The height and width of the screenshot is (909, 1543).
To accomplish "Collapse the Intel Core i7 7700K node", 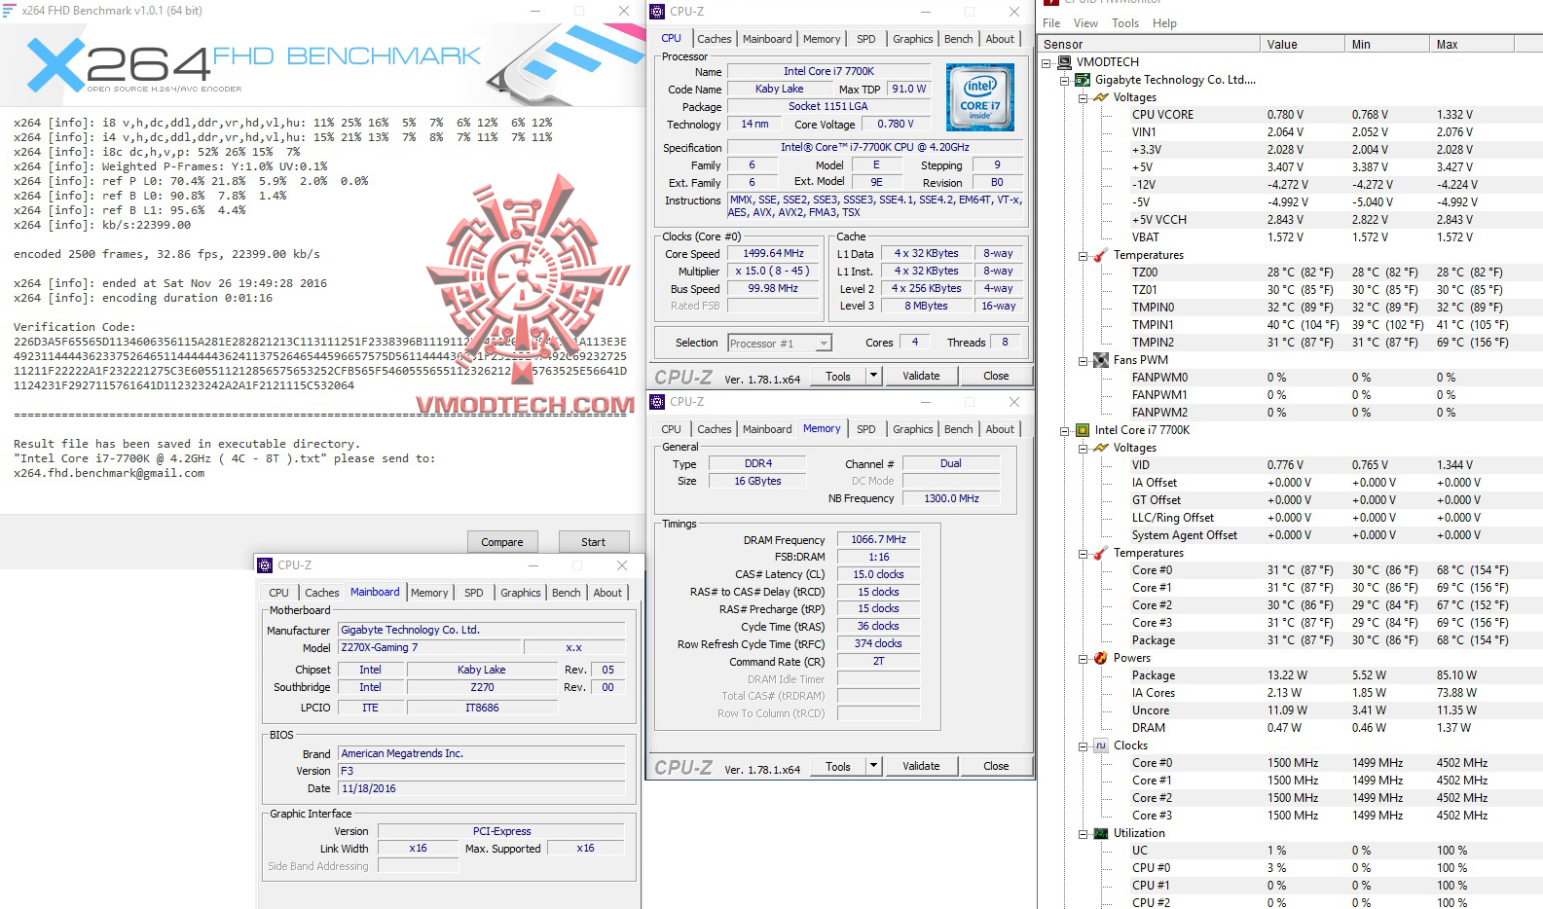I will pyautogui.click(x=1065, y=430).
